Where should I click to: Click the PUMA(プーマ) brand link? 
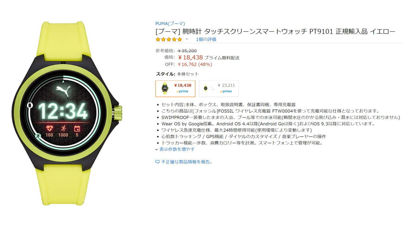(x=170, y=24)
